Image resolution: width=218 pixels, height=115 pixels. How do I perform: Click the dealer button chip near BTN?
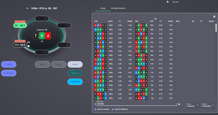pos(29,46)
